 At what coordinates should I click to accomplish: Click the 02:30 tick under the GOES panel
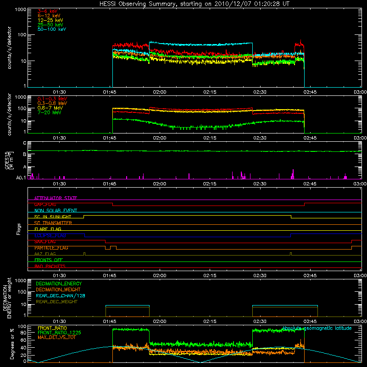coord(260,184)
